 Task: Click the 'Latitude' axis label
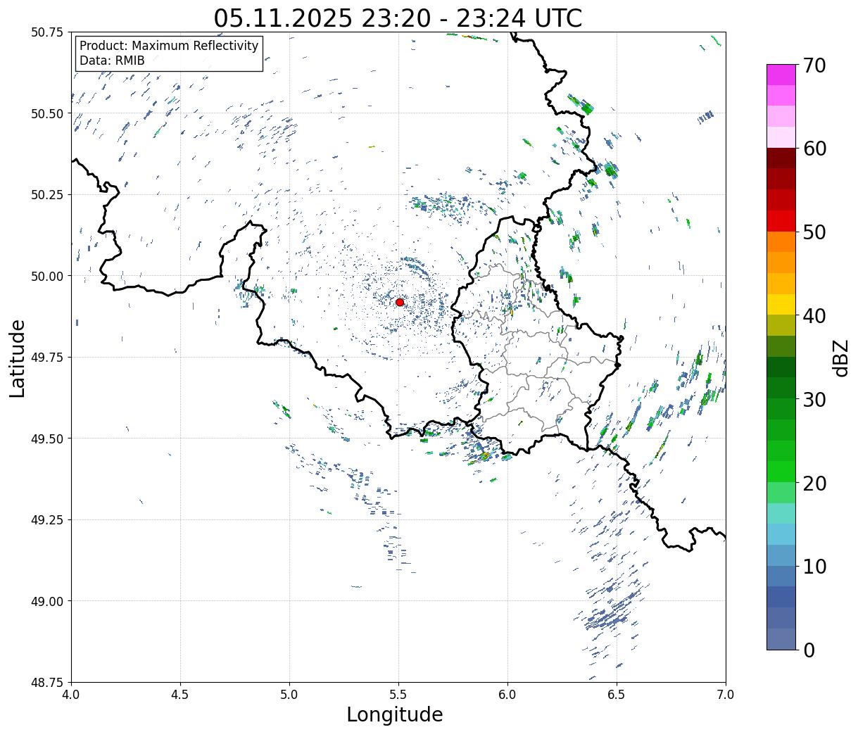(x=18, y=358)
